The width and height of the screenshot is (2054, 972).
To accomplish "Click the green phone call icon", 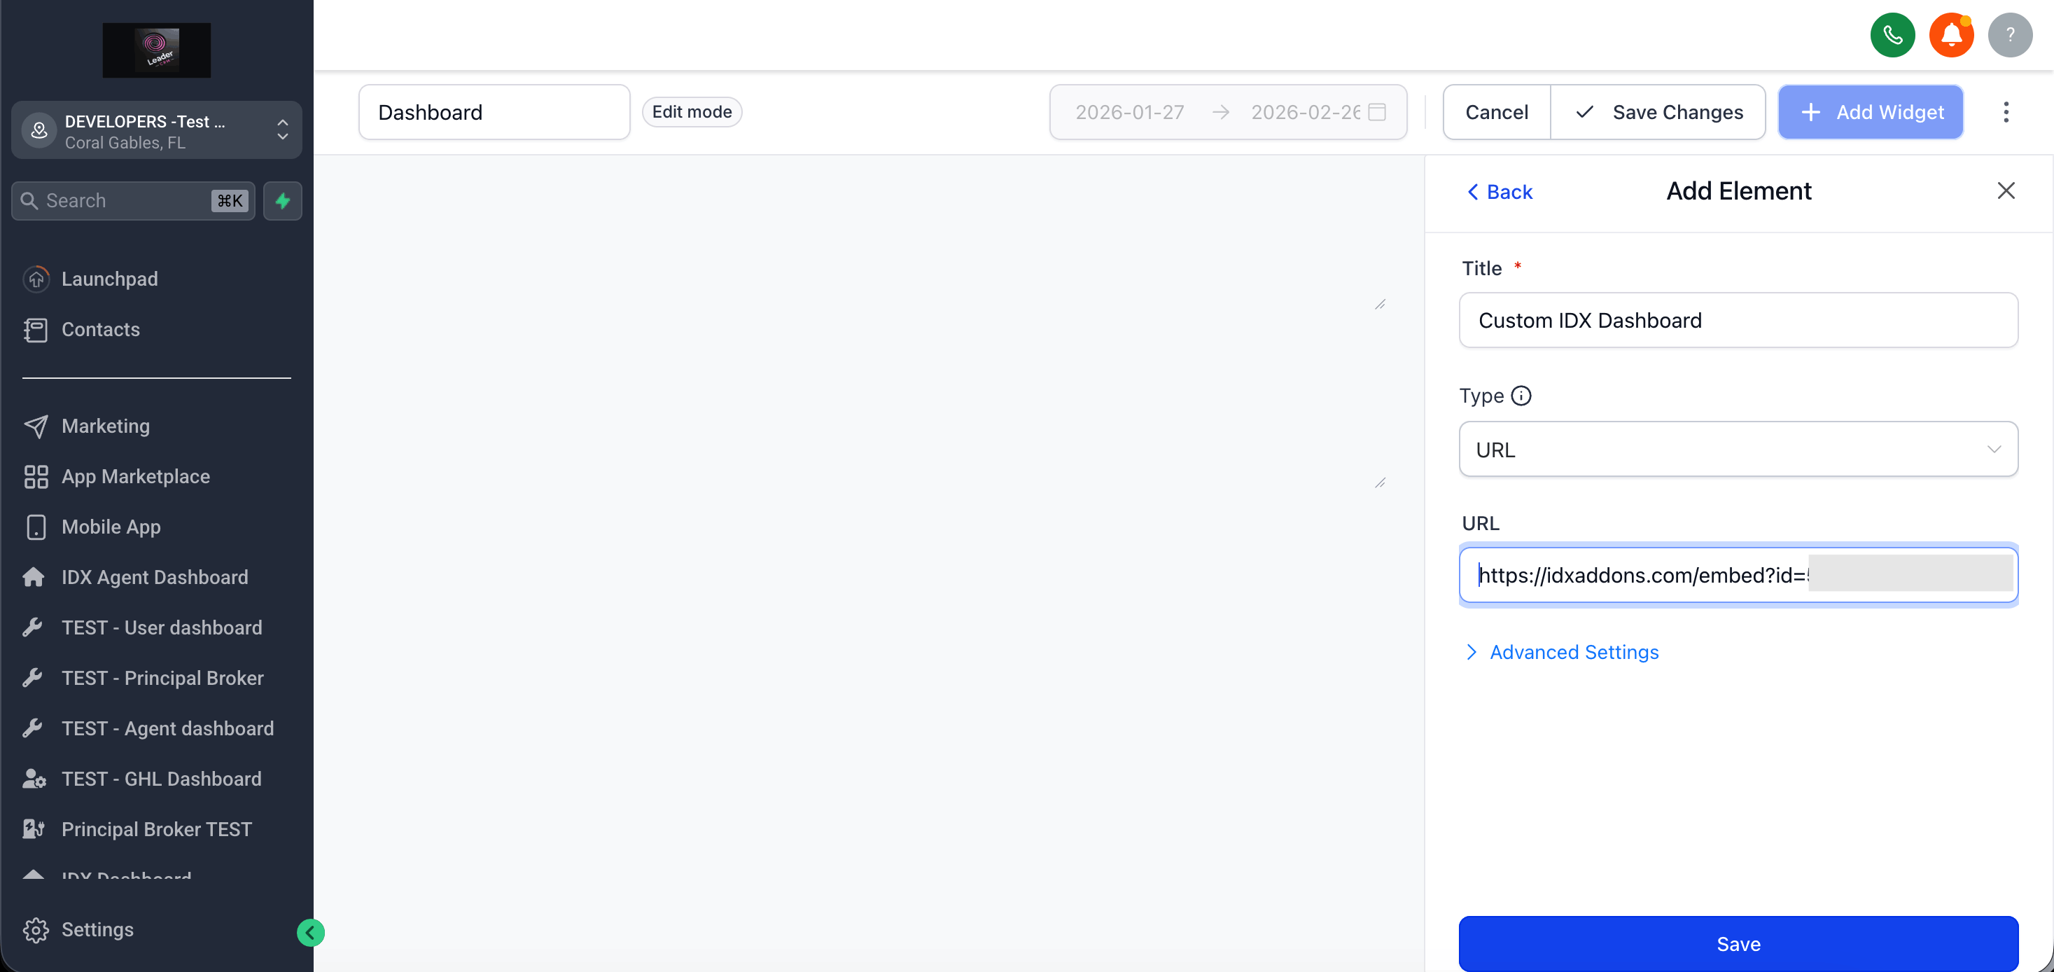I will [x=1892, y=34].
